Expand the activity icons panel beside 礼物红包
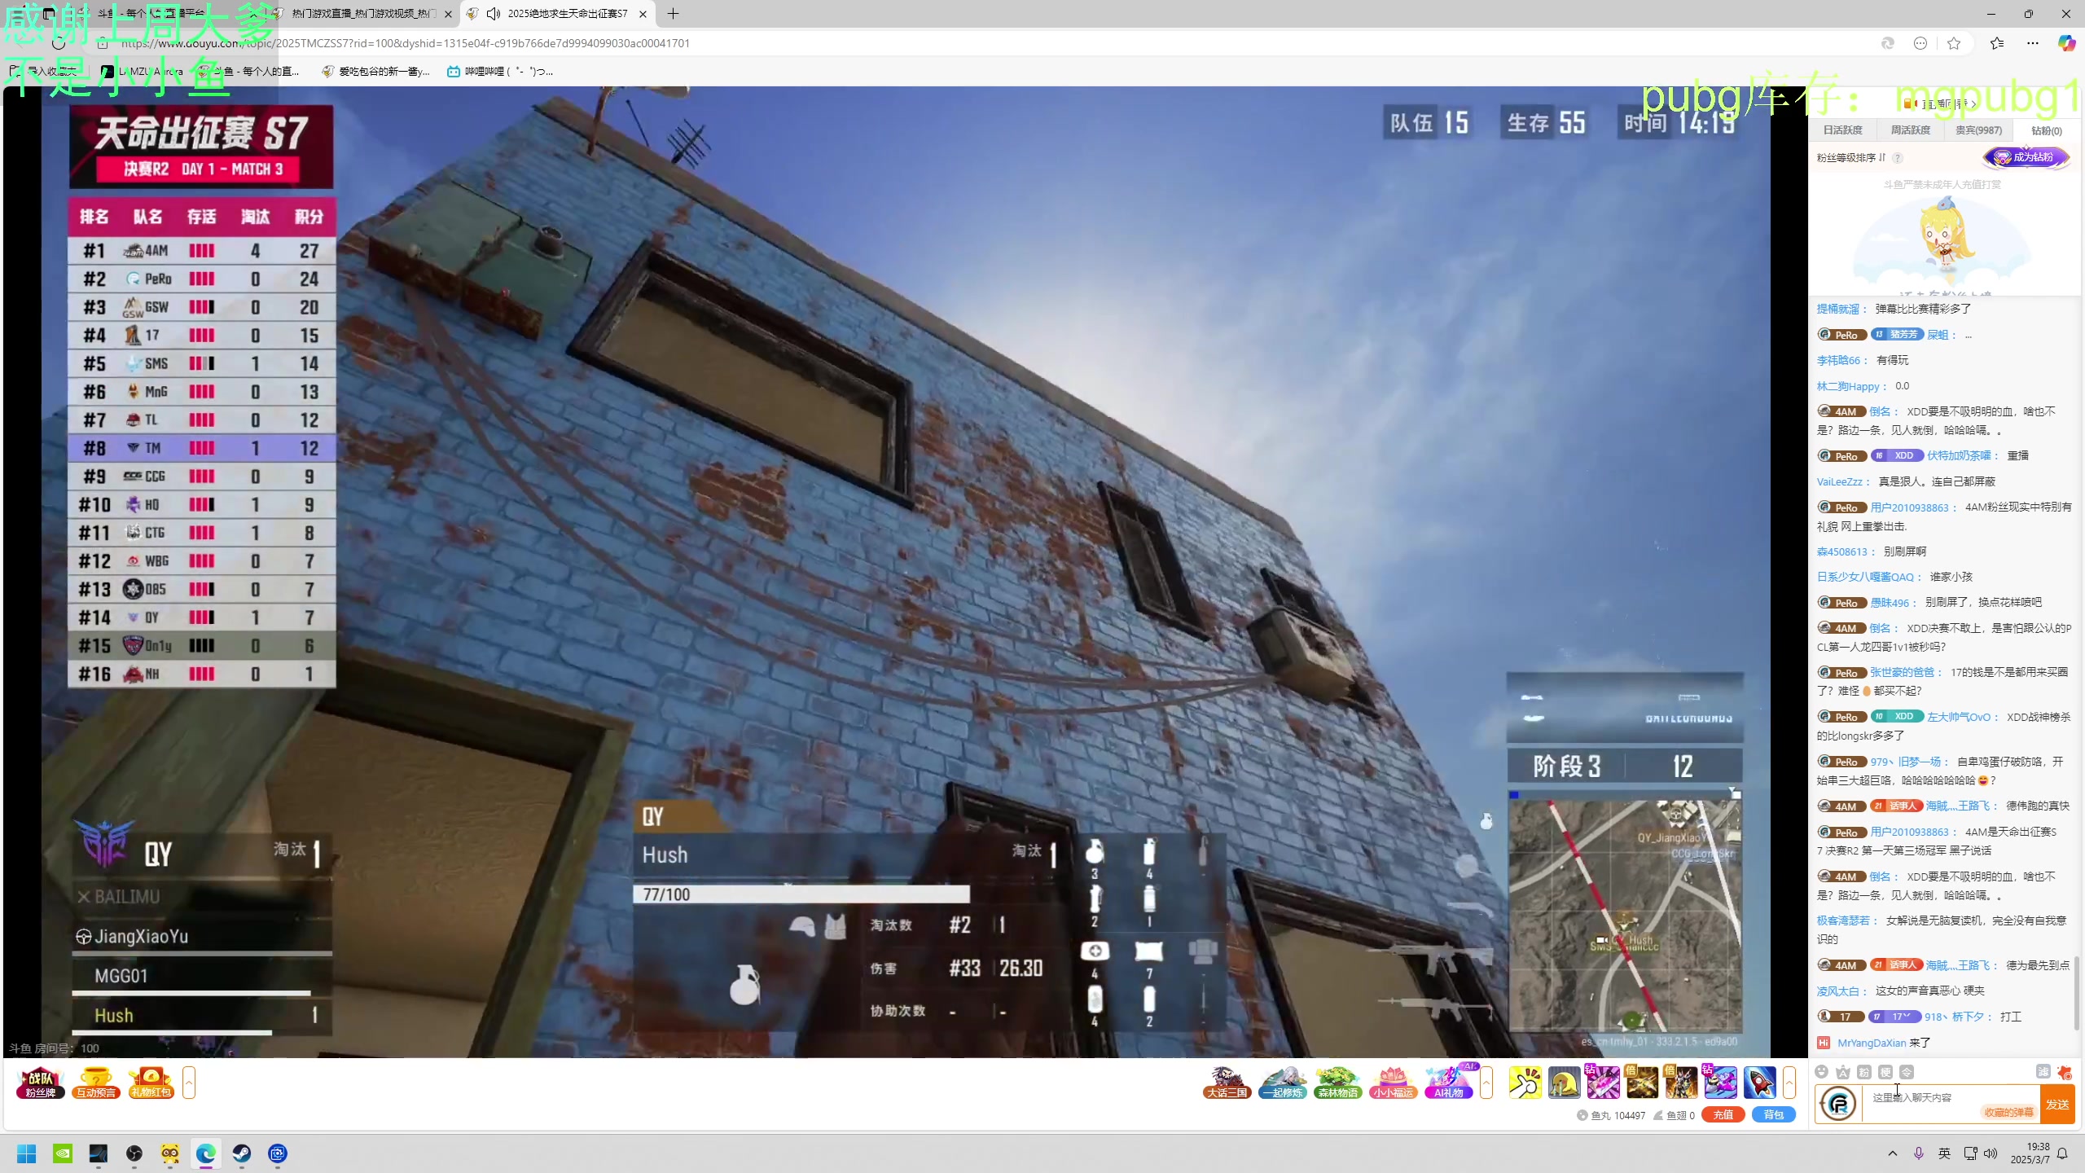2085x1173 pixels. click(x=189, y=1083)
